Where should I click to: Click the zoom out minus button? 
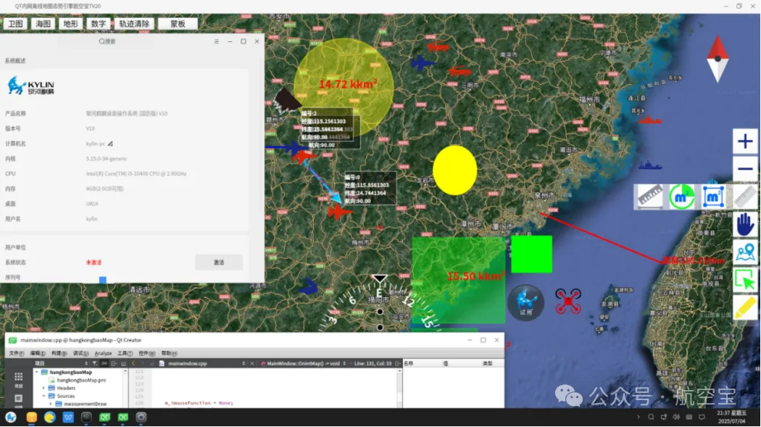pos(745,169)
